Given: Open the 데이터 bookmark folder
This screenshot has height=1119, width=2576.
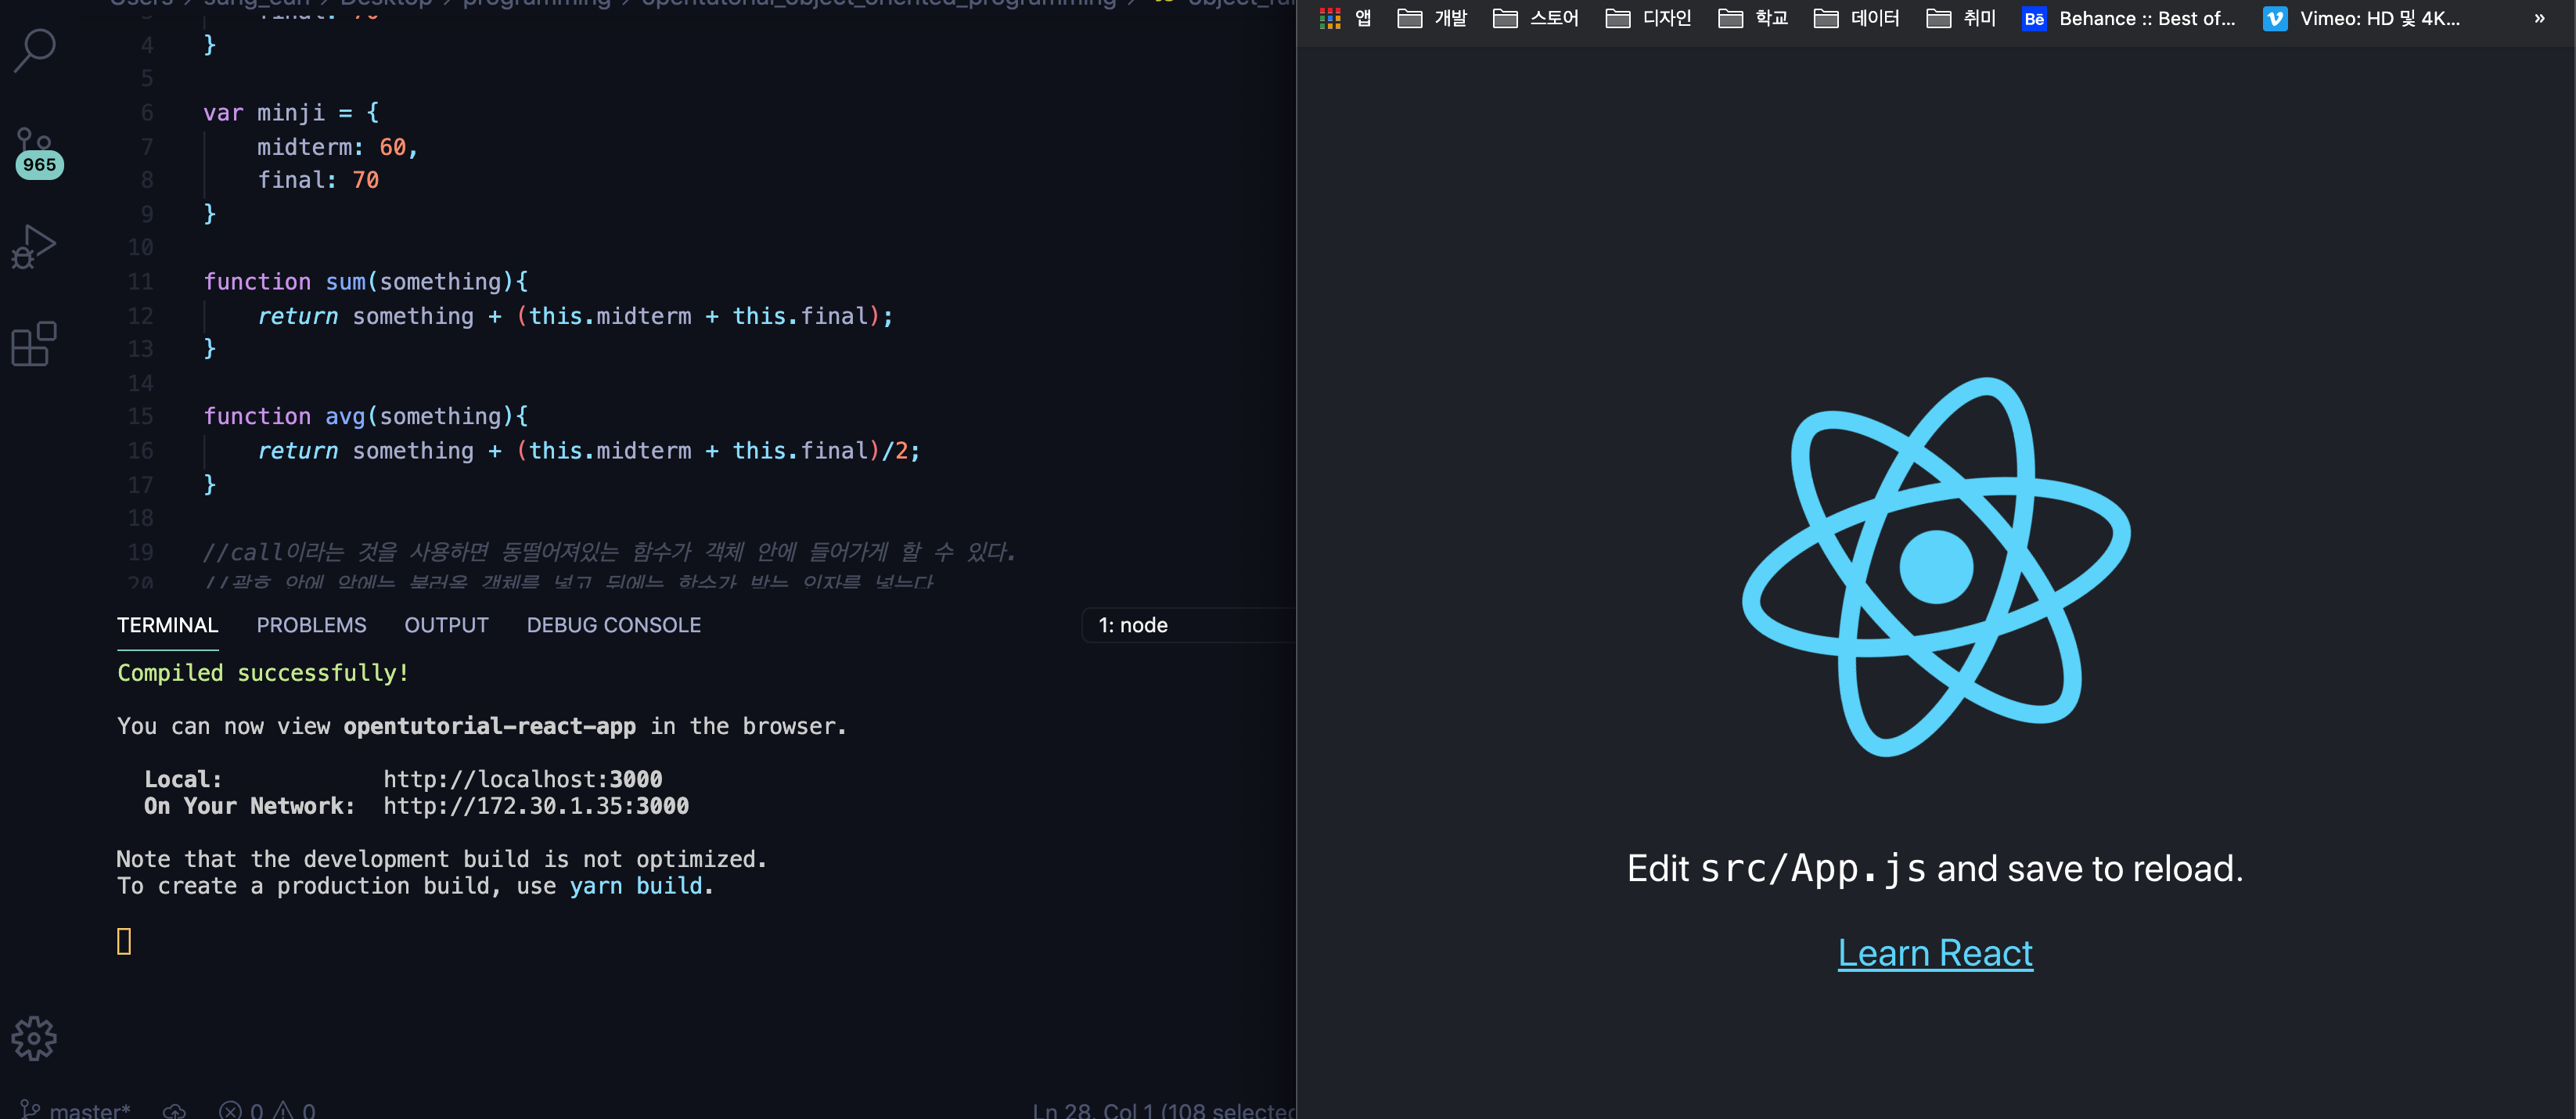Looking at the screenshot, I should 1856,18.
